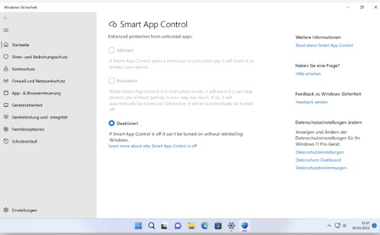Screen dimensions: 380x235
Task: Open Microsoft Store from taskbar
Action: click(x=218, y=225)
